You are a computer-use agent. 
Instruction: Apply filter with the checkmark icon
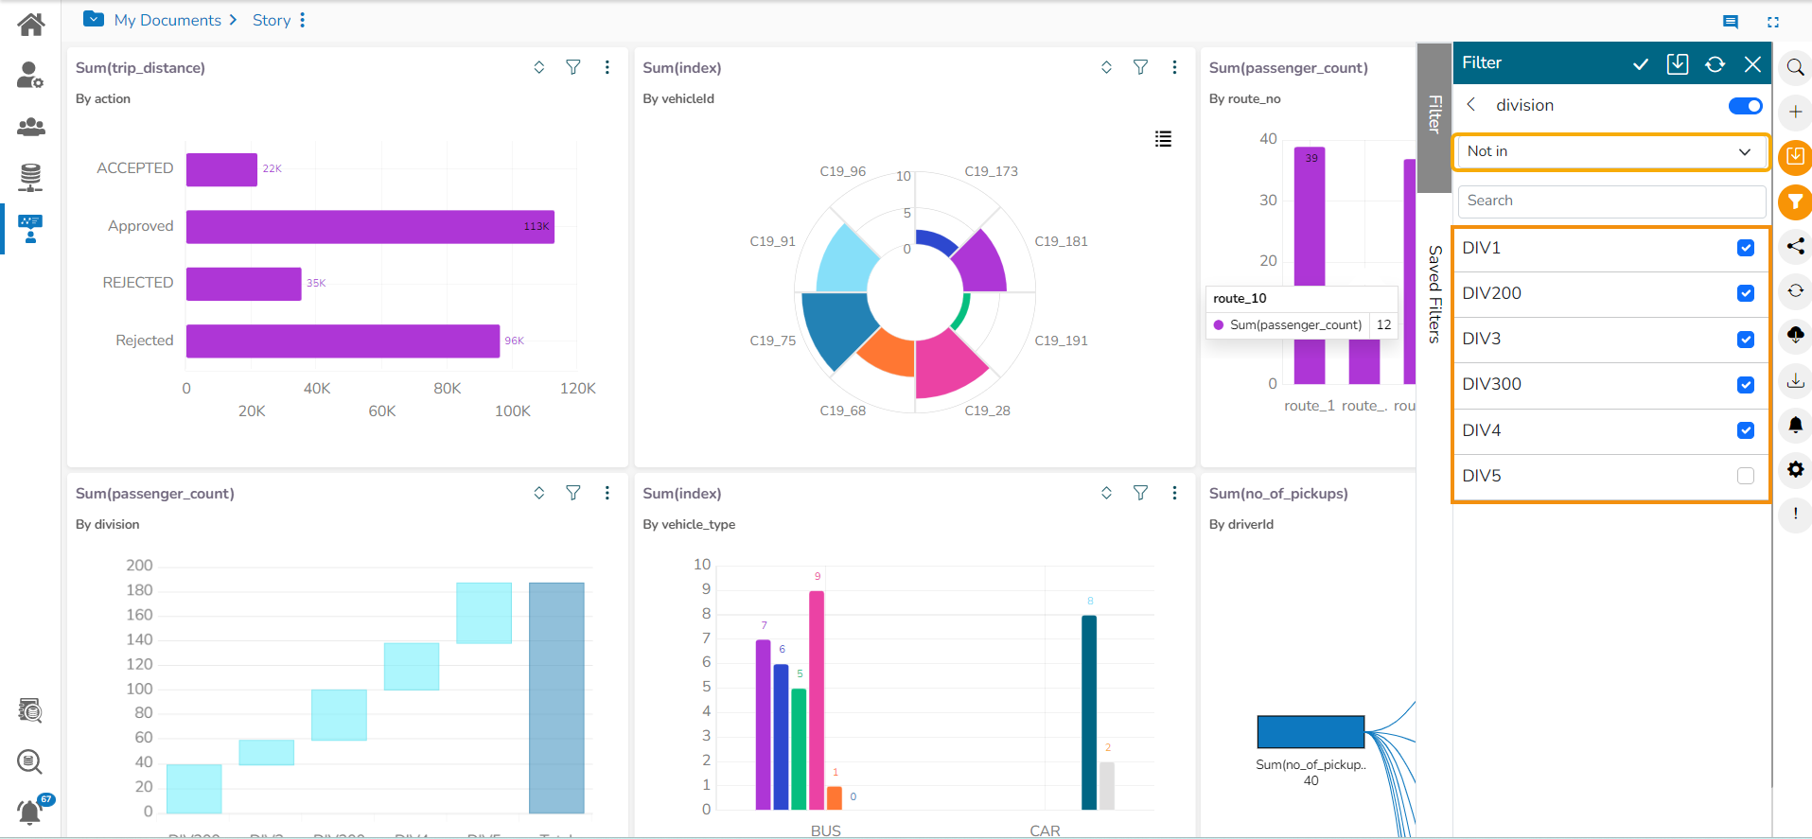coord(1641,63)
